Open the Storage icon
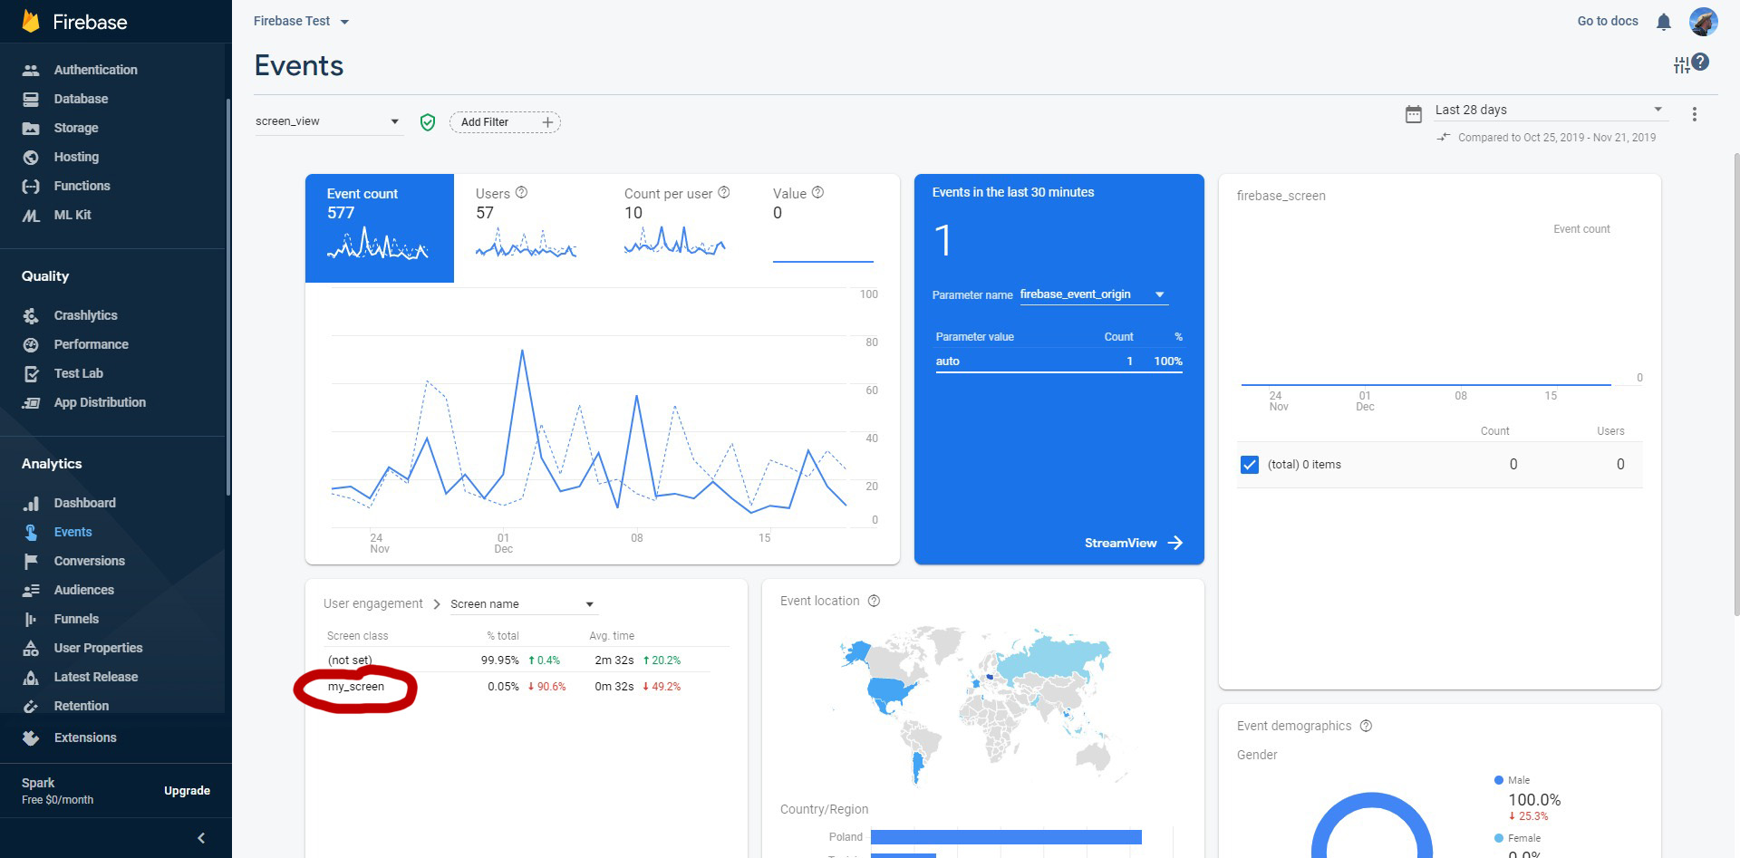Viewport: 1740px width, 858px height. pos(31,128)
